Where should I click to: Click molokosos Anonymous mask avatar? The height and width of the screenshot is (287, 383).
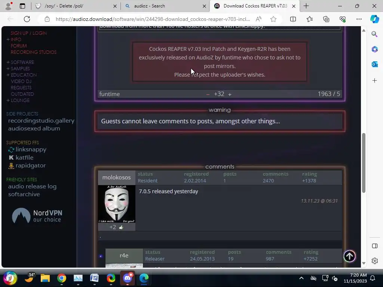(117, 204)
